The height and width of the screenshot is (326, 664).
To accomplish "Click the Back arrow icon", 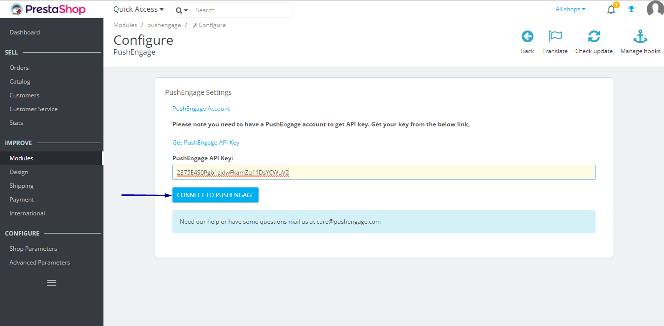I will 527,36.
